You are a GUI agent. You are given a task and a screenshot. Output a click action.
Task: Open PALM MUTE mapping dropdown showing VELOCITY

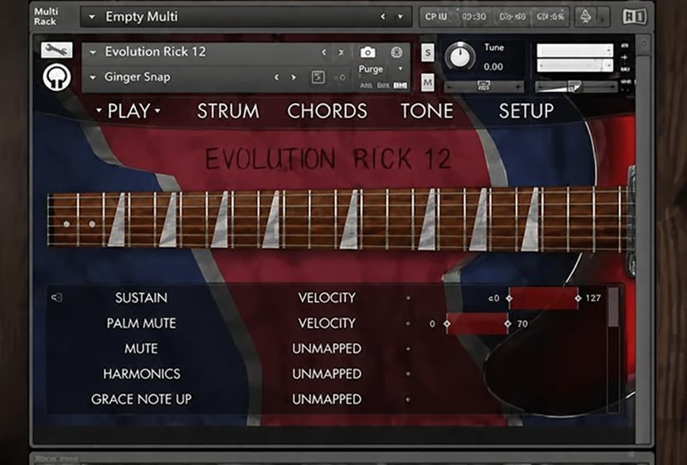pos(327,323)
